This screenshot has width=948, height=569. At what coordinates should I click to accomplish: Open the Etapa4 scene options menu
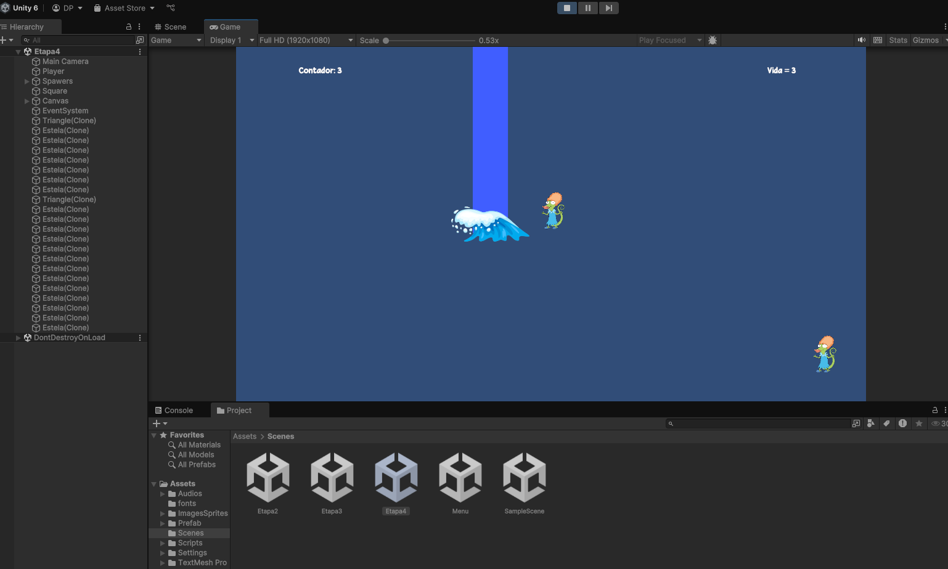140,52
